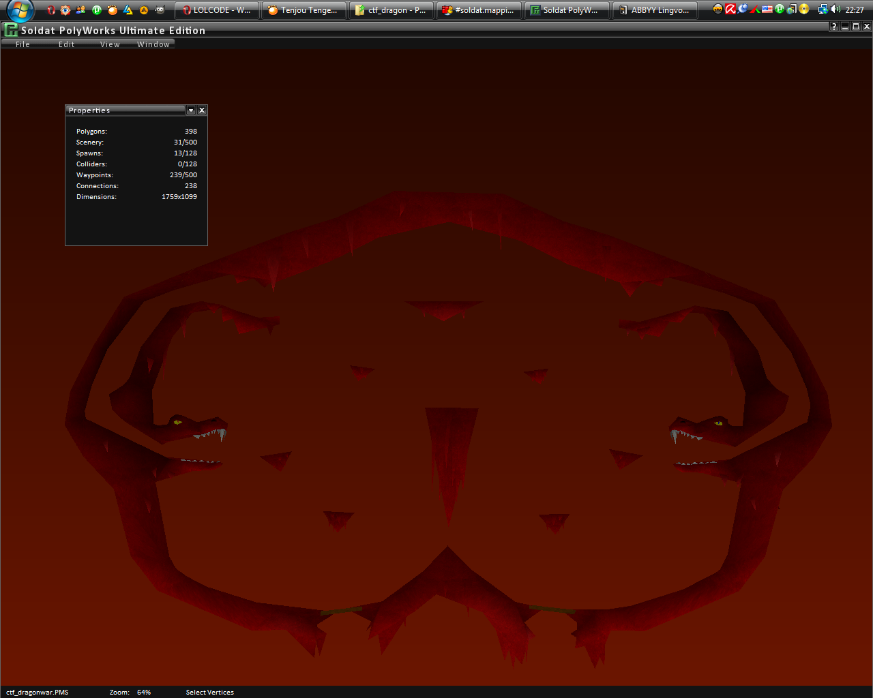Launch uTorrent from the quick launch bar
The height and width of the screenshot is (698, 873).
[97, 10]
